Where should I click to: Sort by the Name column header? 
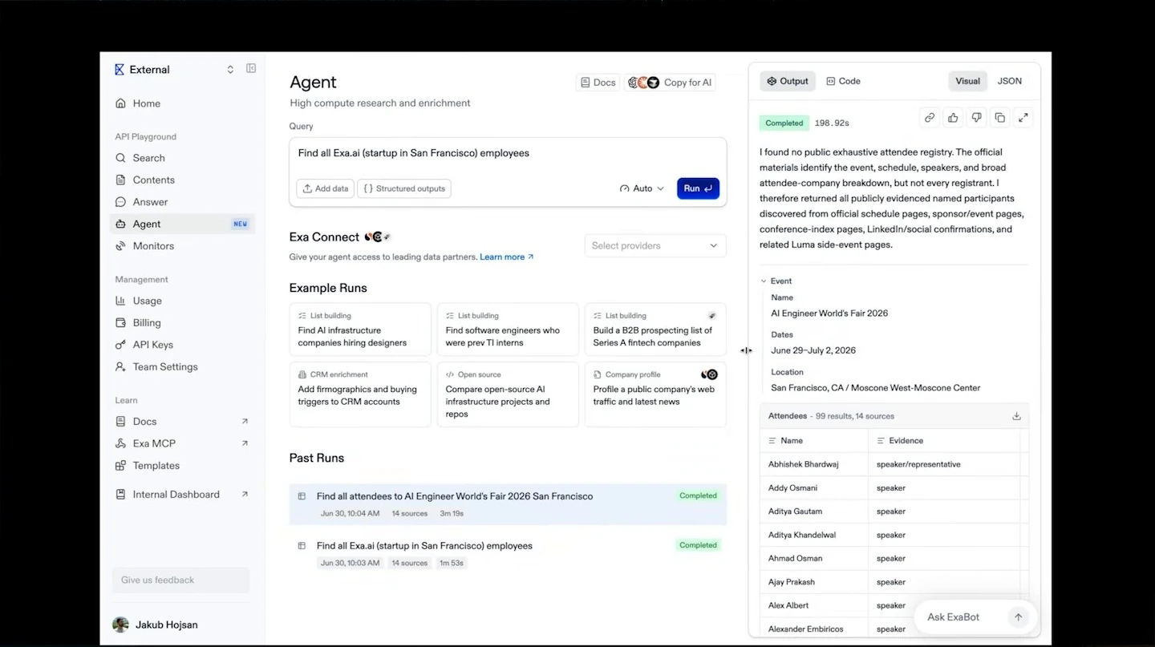814,441
